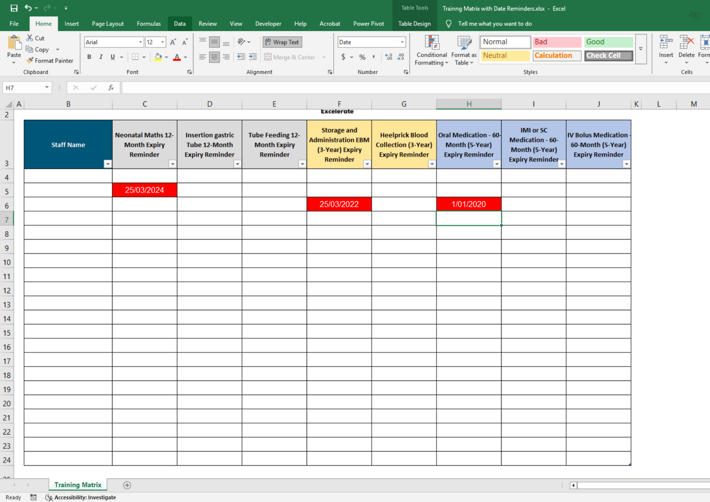Click the Insert Function fx icon

(111, 87)
